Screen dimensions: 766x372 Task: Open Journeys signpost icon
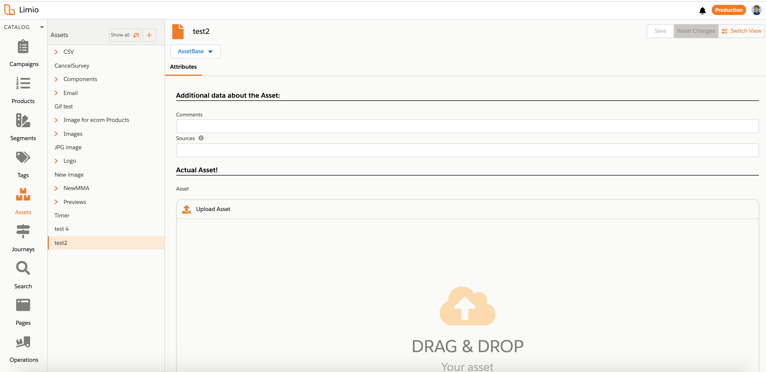pos(23,231)
